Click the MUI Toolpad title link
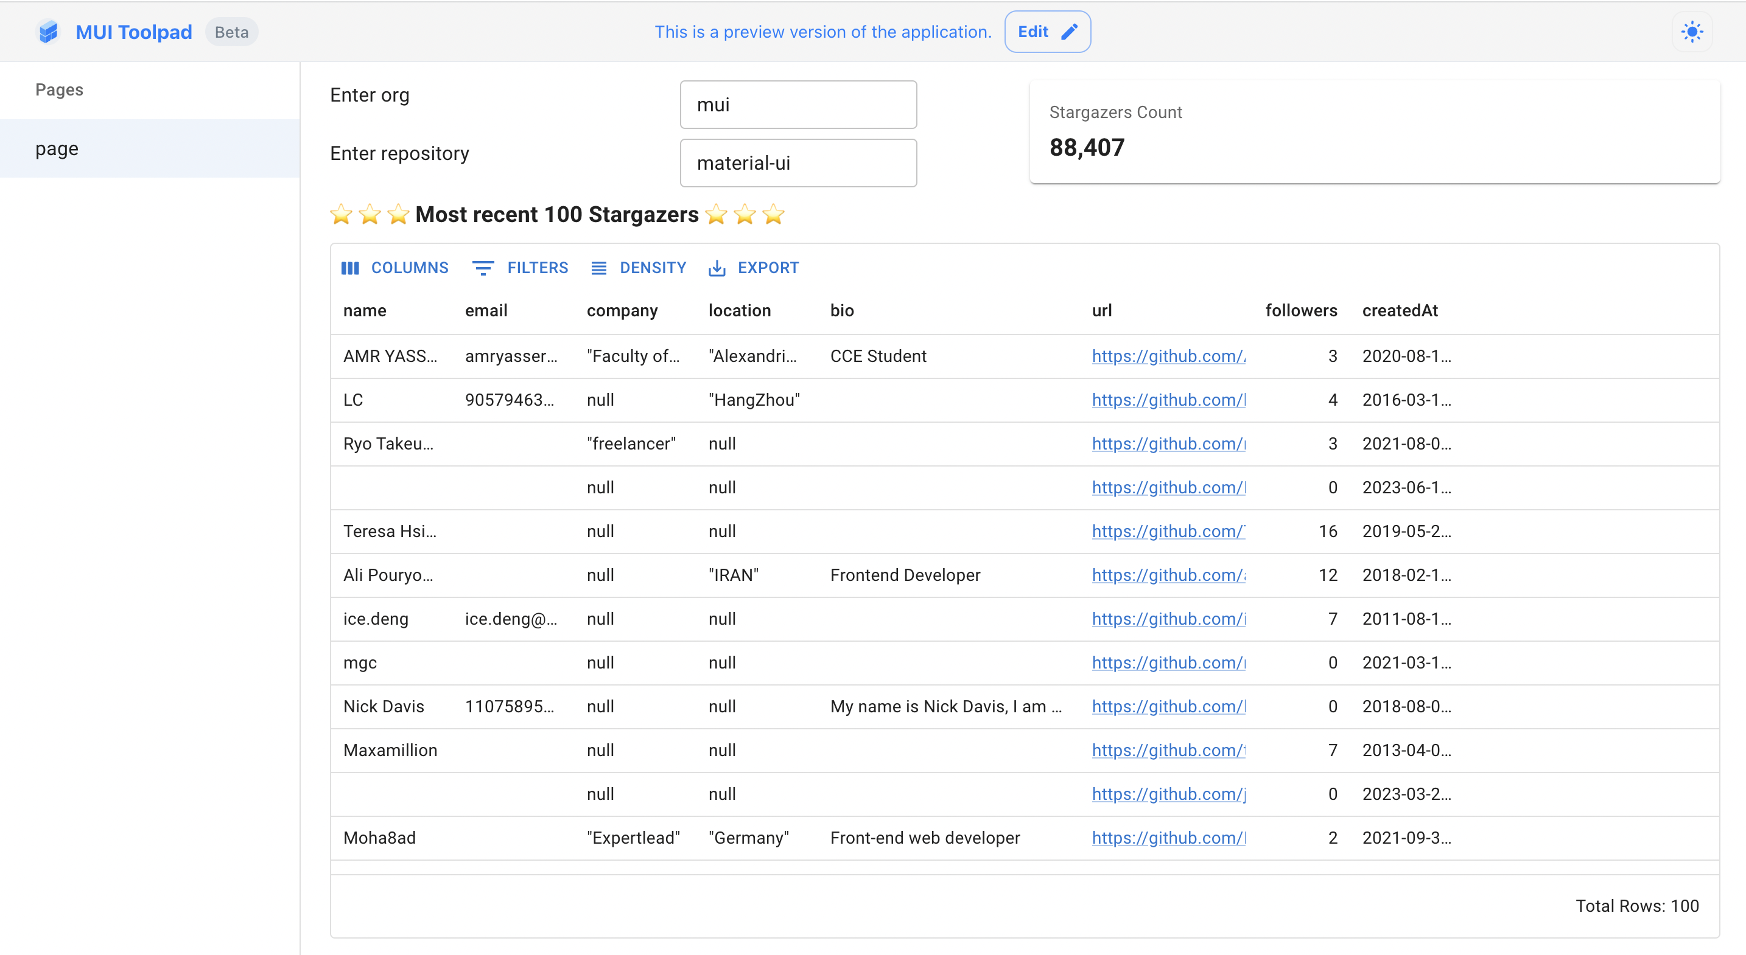1746x955 pixels. 133,32
